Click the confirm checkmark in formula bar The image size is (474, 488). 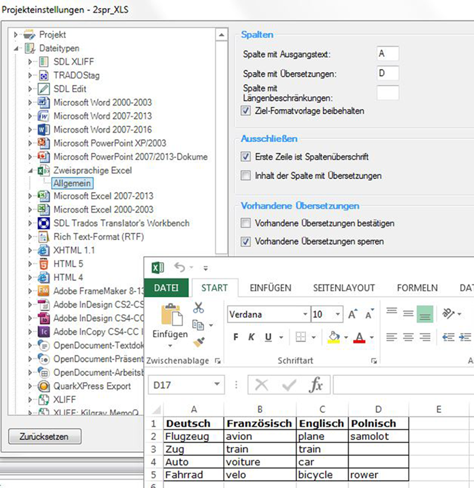[x=289, y=385]
